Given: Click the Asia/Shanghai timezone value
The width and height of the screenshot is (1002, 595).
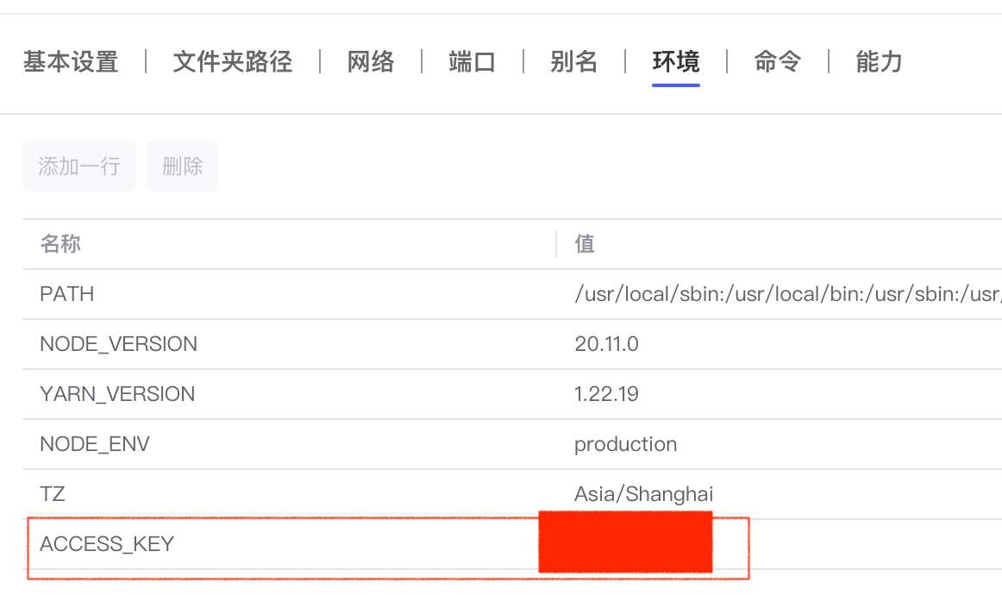Looking at the screenshot, I should point(643,494).
